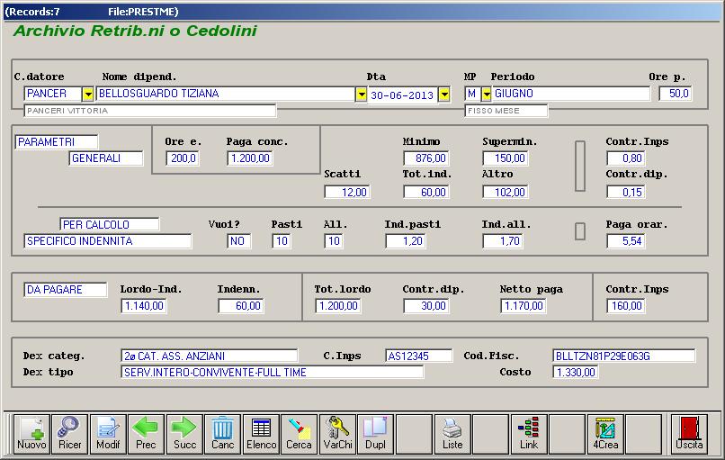This screenshot has width=725, height=460.
Task: Click the Pasti field value 10
Action: click(282, 241)
